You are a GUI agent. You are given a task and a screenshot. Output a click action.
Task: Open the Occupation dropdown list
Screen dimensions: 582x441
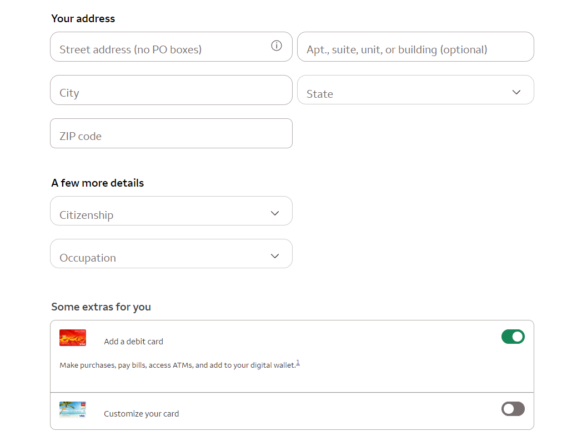tap(171, 254)
